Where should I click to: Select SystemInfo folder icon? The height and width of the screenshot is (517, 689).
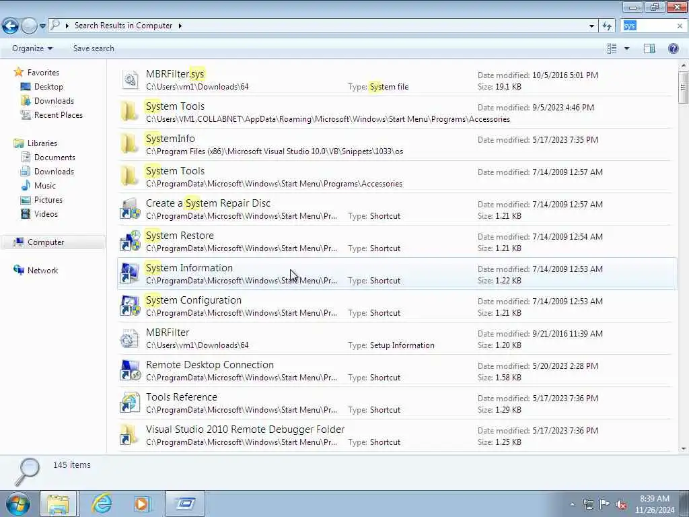point(130,144)
